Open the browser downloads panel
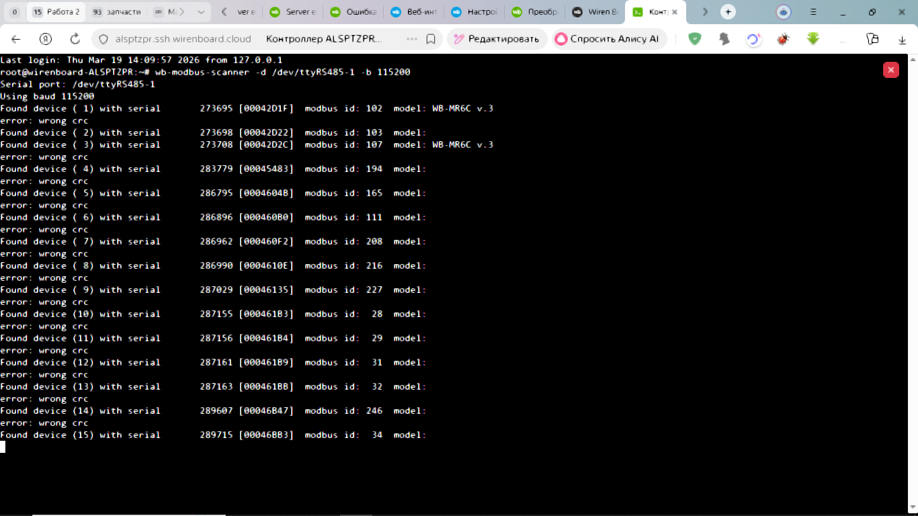 [x=902, y=39]
